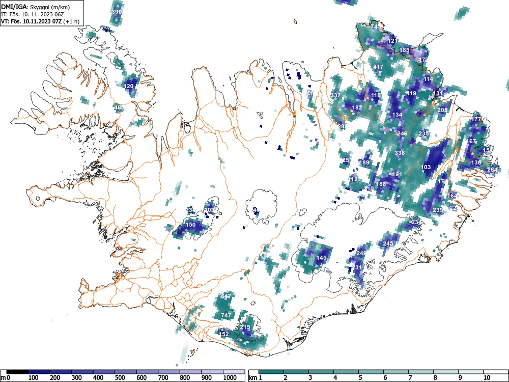This screenshot has width=509, height=382.
Task: Click the black swatch between 0 and 100 m
Action: tap(17, 372)
